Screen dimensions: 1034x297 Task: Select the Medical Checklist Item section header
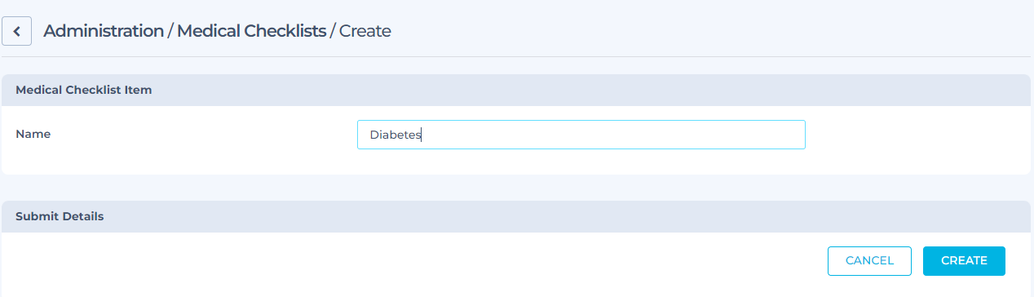[x=84, y=90]
